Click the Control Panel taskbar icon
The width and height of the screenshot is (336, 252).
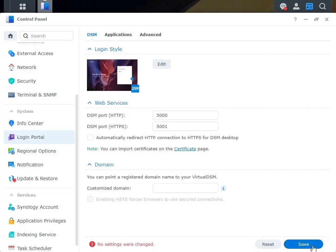[45, 6]
